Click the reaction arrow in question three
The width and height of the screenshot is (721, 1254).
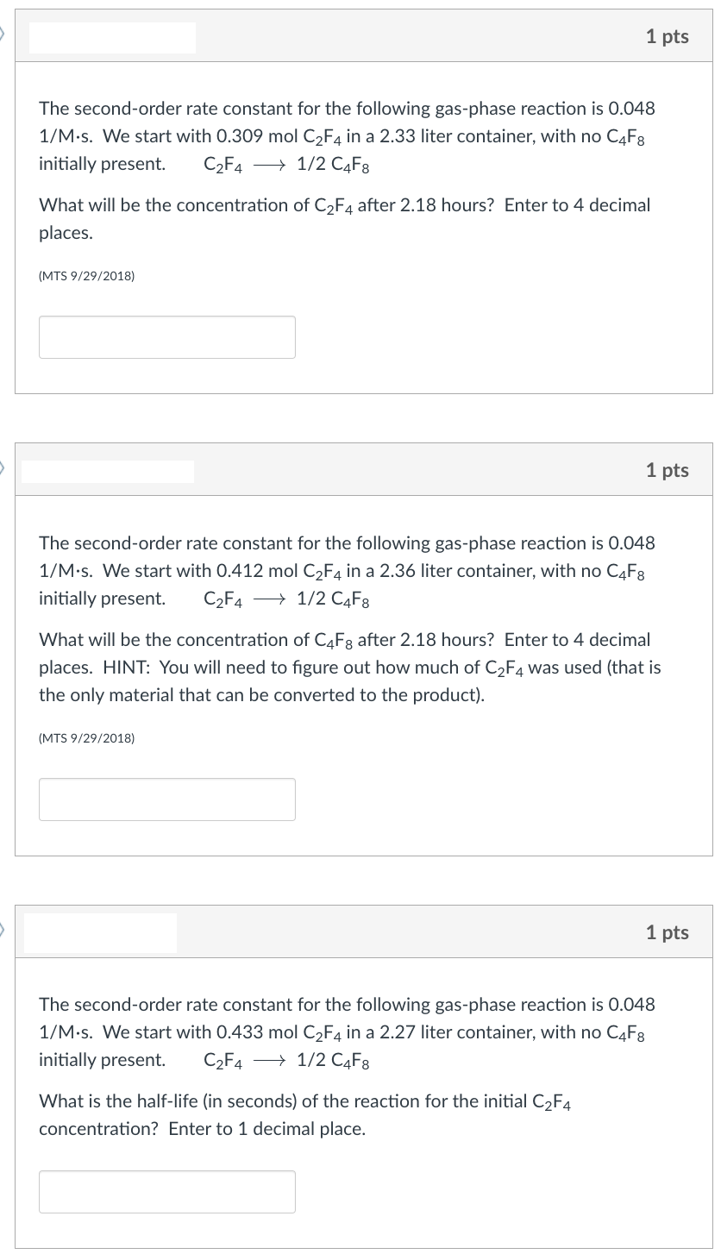pyautogui.click(x=271, y=1059)
